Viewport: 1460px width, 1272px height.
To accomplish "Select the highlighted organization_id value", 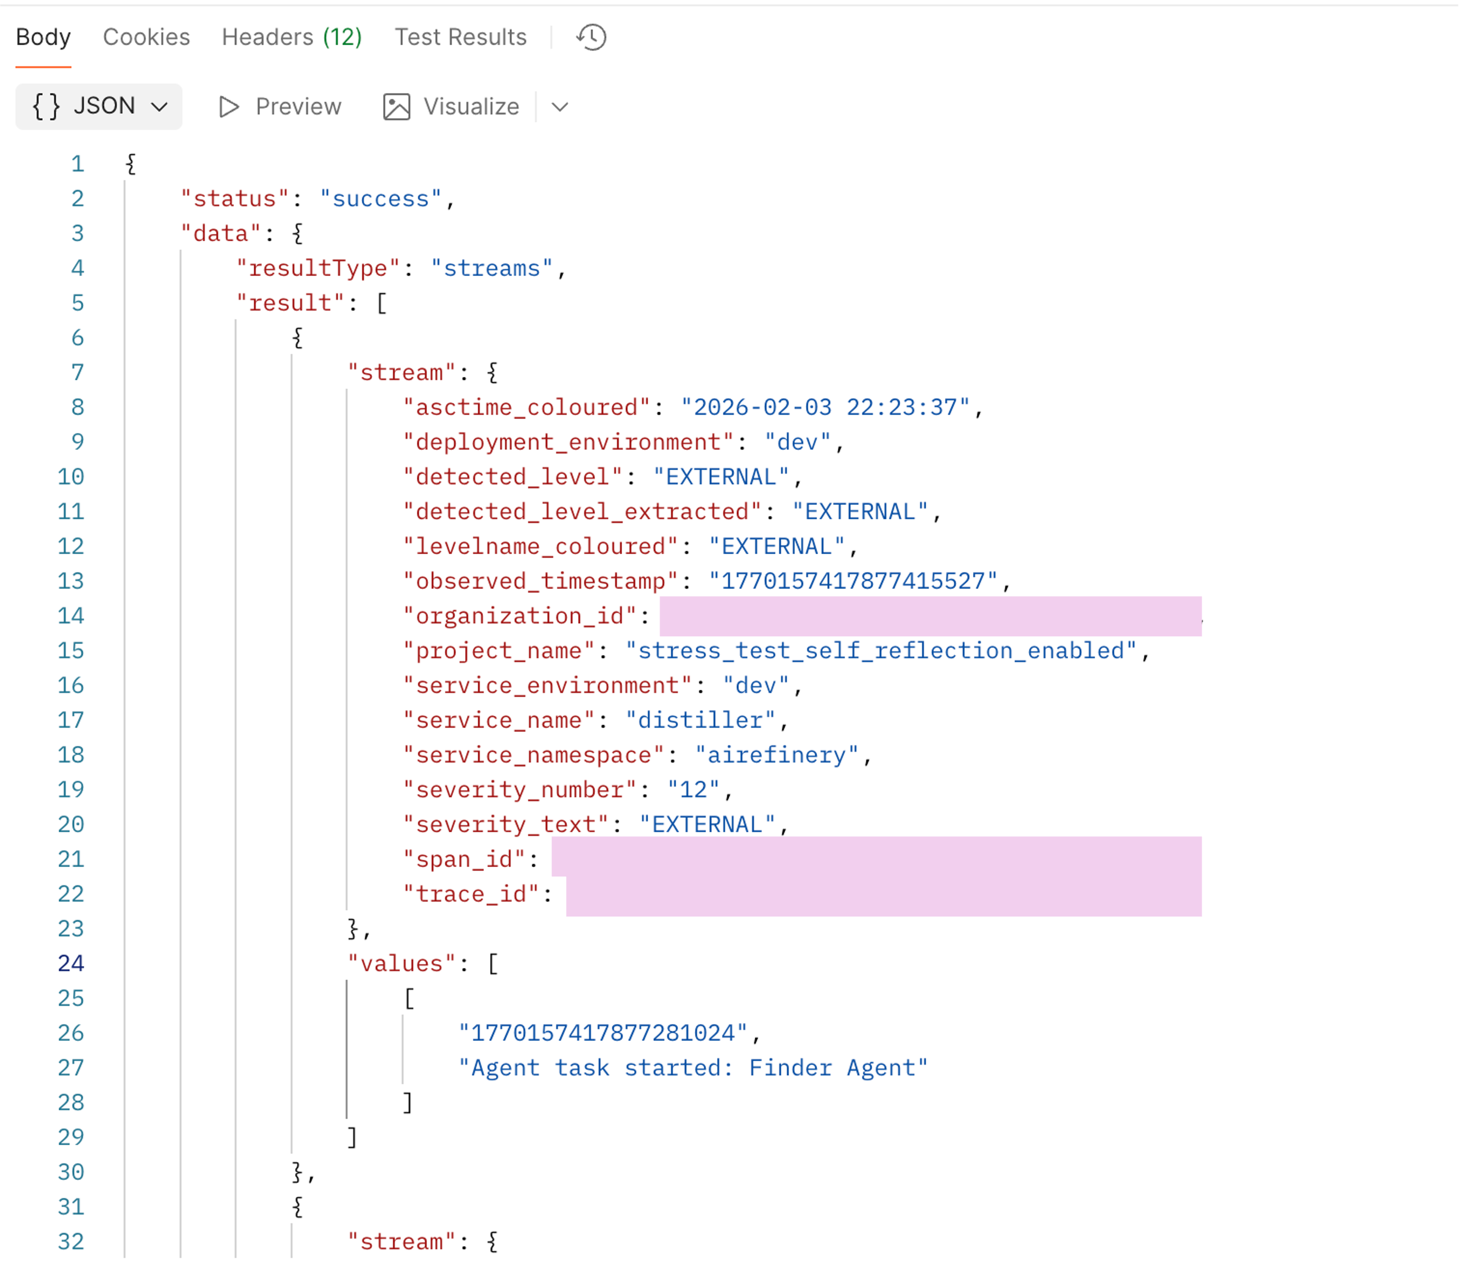I will pos(930,615).
